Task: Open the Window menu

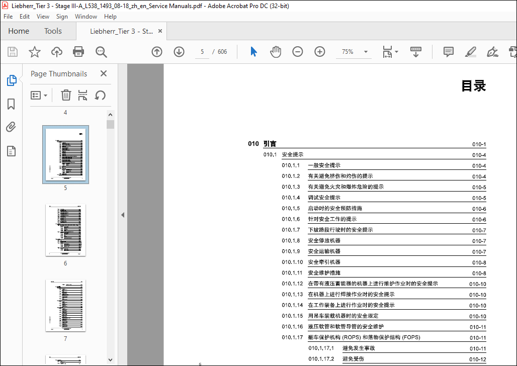Action: point(85,17)
